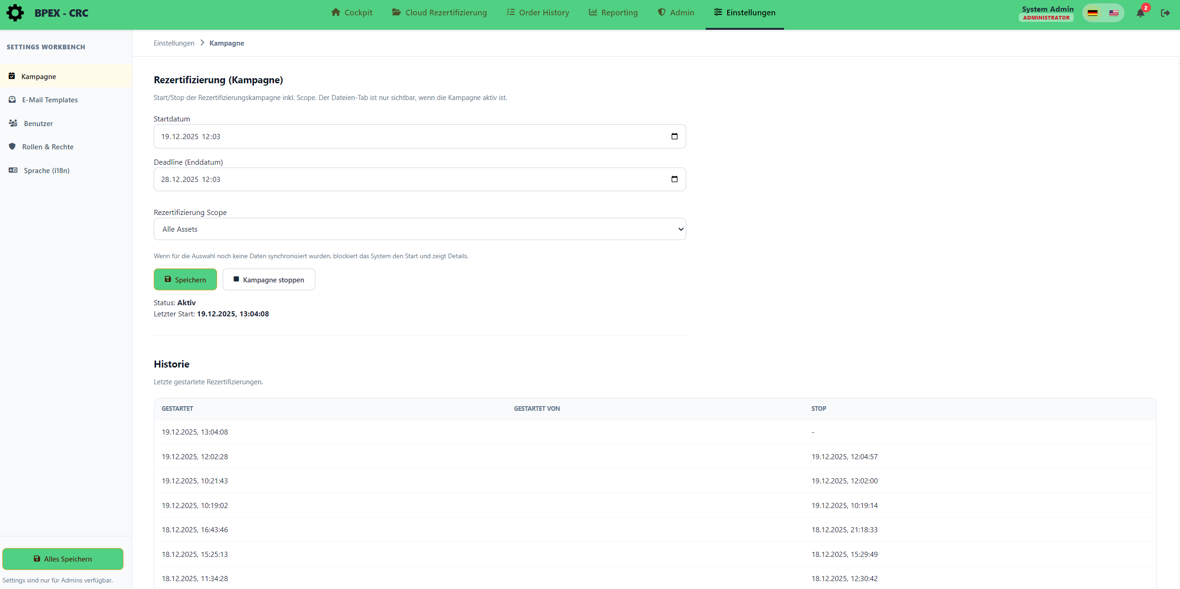Click the Speichern button
1180x589 pixels.
(185, 280)
